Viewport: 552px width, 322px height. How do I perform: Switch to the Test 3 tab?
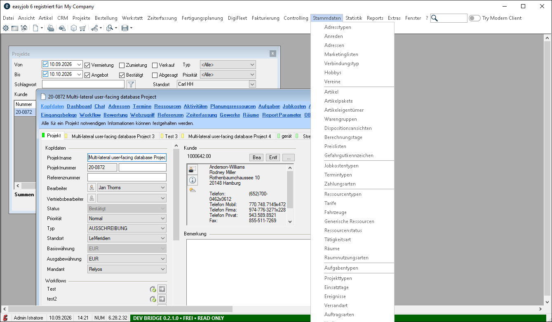point(169,136)
